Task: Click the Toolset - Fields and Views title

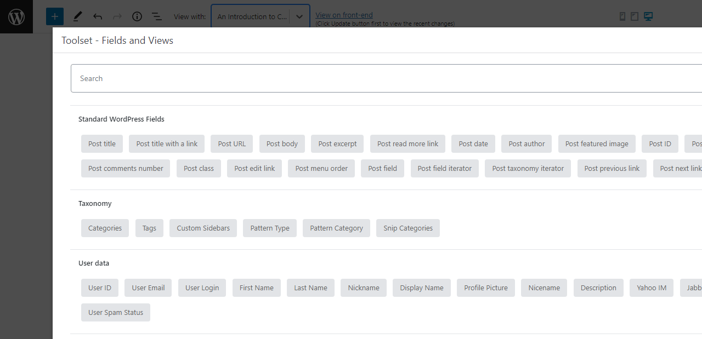Action: [x=117, y=40]
